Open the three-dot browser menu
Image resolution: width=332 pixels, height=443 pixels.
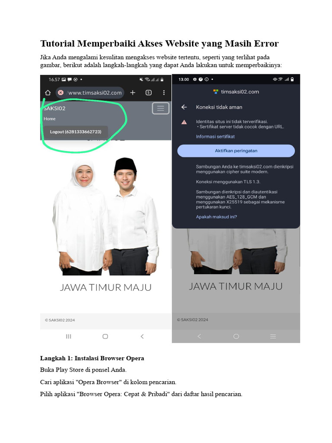164,93
